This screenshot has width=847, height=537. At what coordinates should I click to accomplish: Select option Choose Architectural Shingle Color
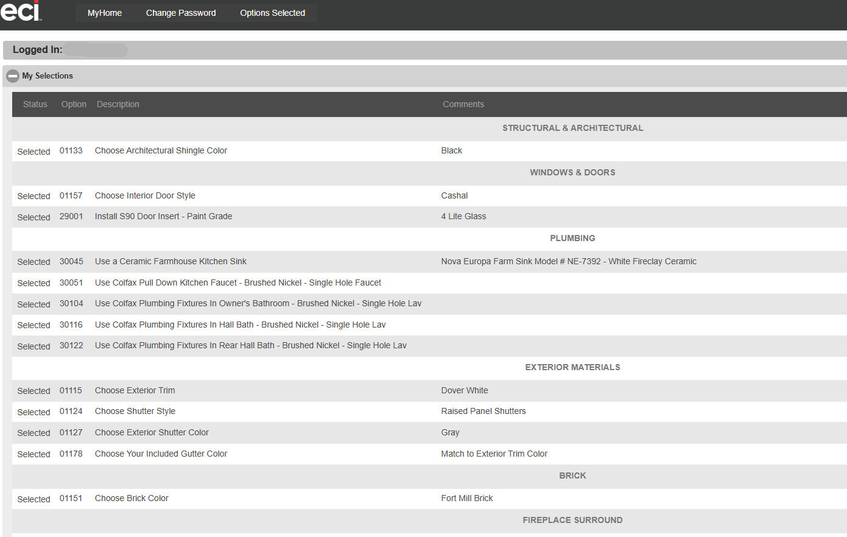point(160,150)
